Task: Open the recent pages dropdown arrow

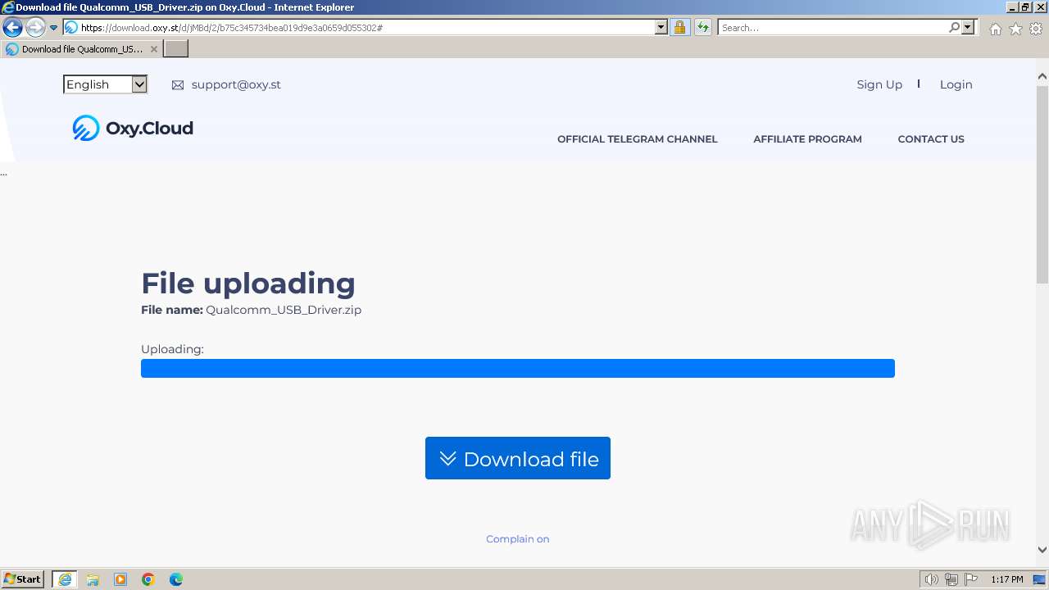Action: (x=54, y=28)
